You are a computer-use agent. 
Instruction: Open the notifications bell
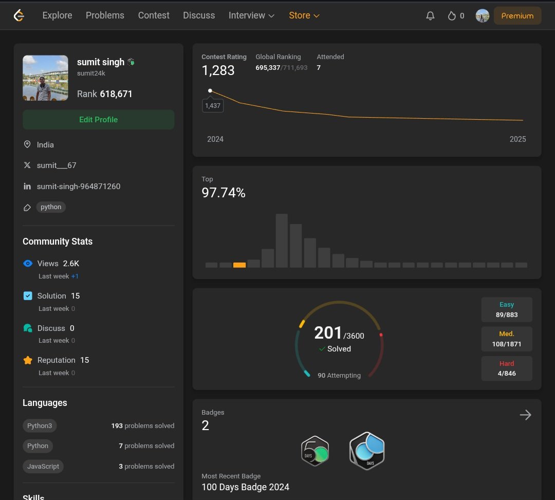click(430, 15)
